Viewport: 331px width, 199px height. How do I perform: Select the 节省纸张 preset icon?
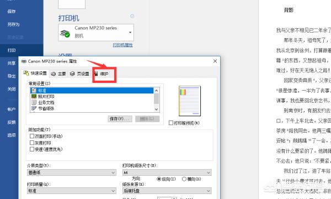pyautogui.click(x=34, y=108)
